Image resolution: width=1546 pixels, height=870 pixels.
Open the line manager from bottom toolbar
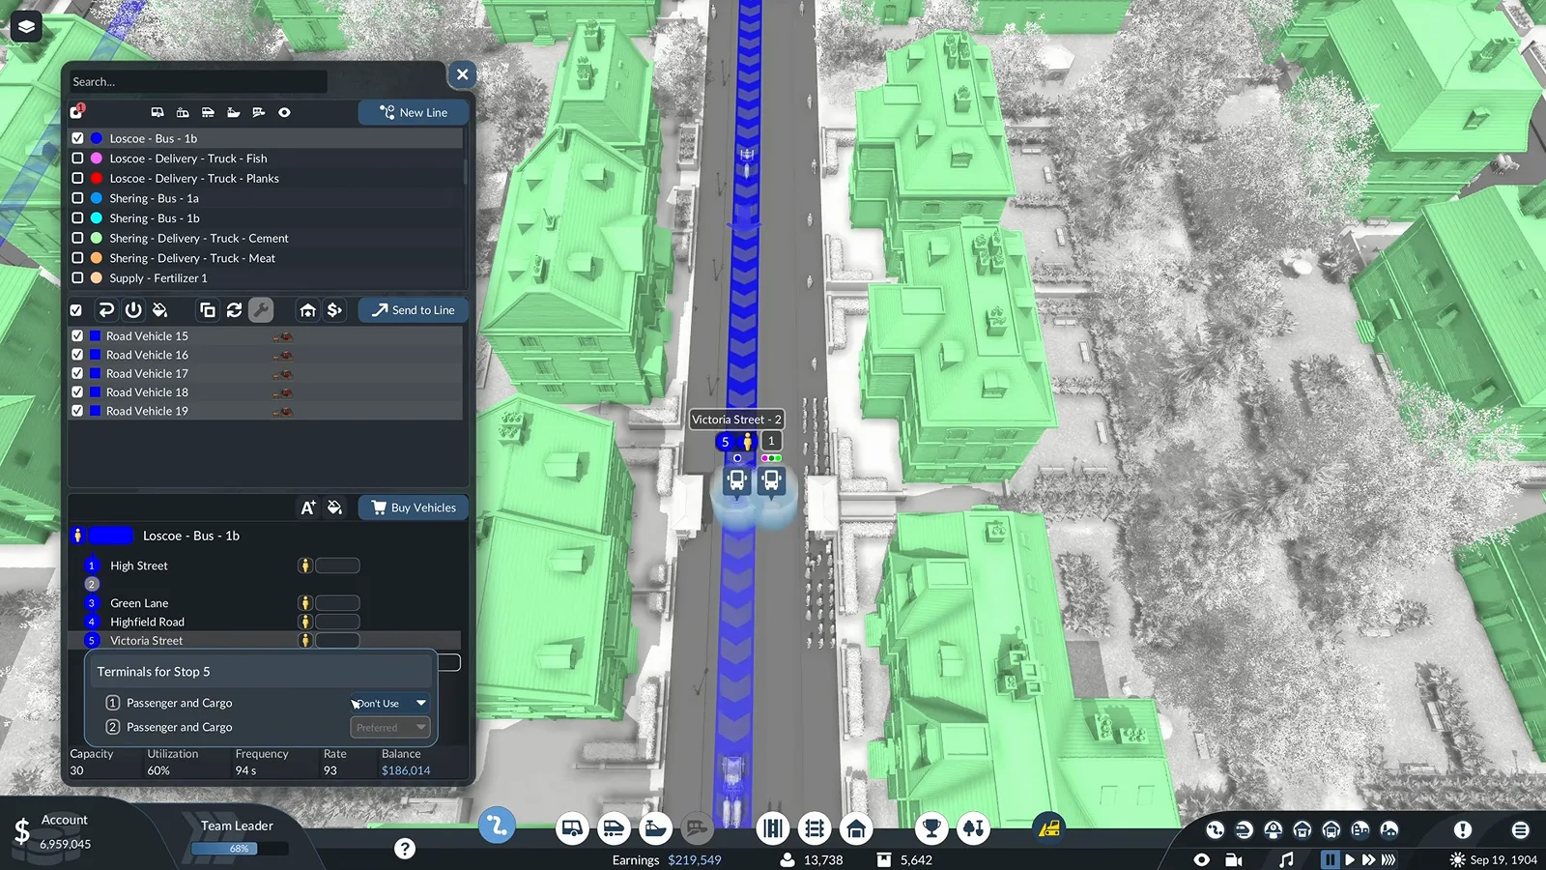click(497, 826)
